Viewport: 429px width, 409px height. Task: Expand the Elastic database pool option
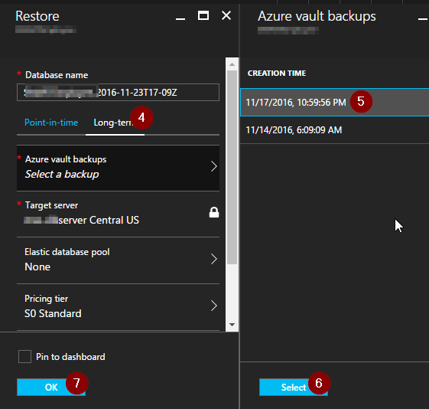118,260
